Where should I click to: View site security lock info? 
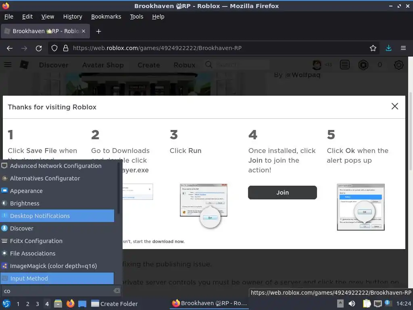pos(66,48)
